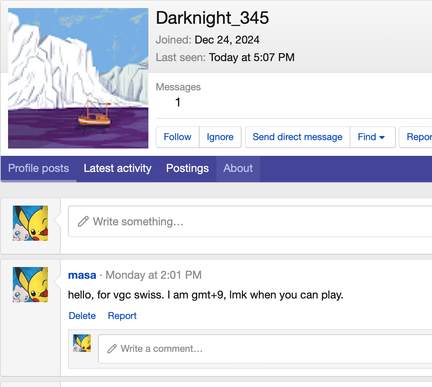Click Pikachu avatar beside Write something box
Viewport: 432px width, 387px height.
30,223
